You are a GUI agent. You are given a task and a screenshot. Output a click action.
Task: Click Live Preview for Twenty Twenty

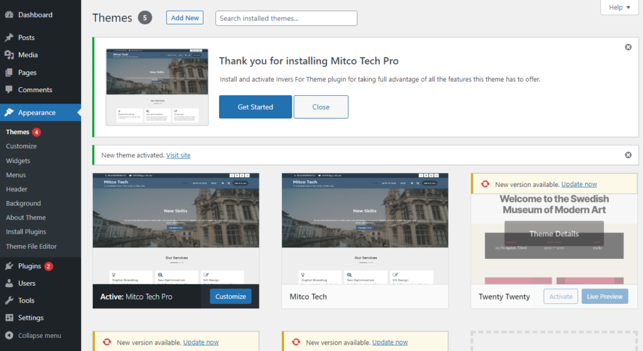[x=605, y=296]
